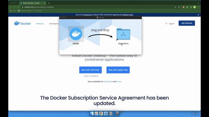Click the second bookmark folder in bookmarks bar
This screenshot has width=209, height=117.
click(x=24, y=11)
